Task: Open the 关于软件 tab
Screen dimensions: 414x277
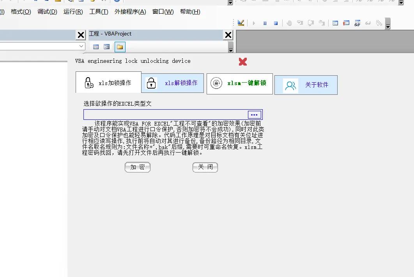Action: coord(306,85)
